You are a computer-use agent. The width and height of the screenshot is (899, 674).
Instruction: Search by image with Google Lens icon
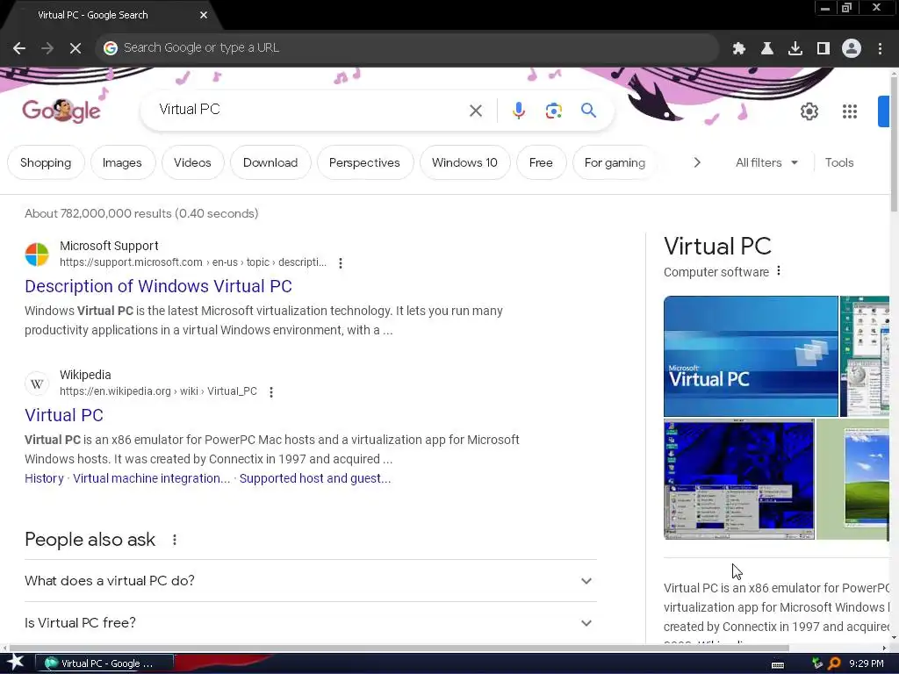[x=554, y=111]
